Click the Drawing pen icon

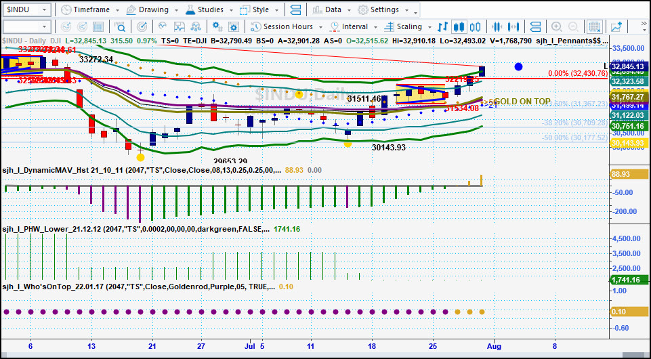click(x=131, y=9)
